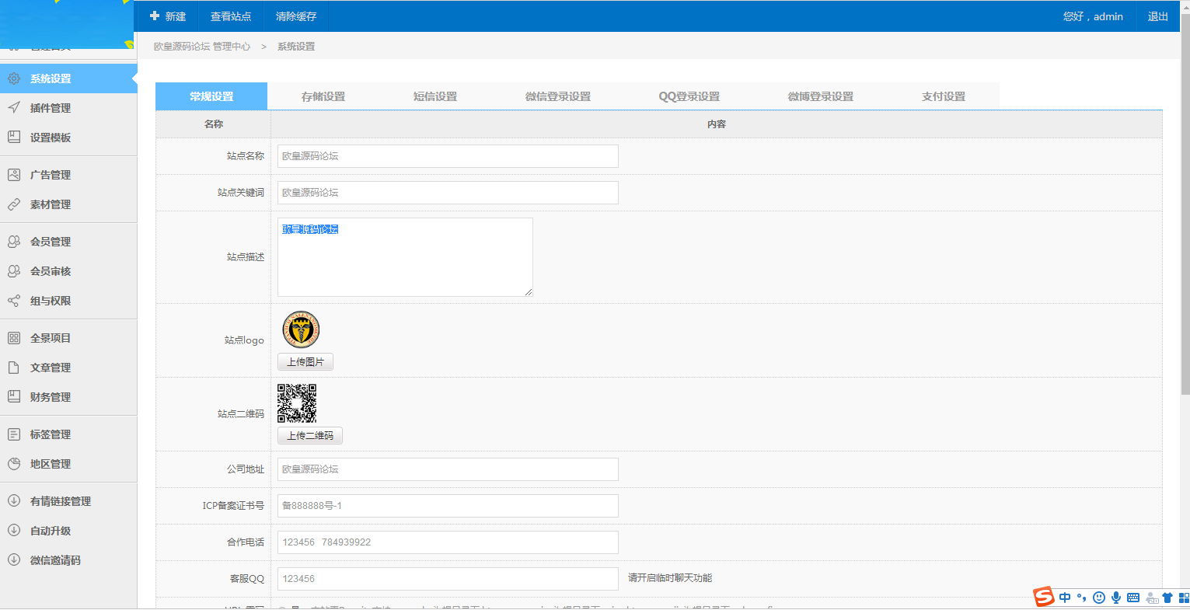This screenshot has width=1190, height=610.
Task: Switch to the 存储设置 tab
Action: tap(323, 96)
